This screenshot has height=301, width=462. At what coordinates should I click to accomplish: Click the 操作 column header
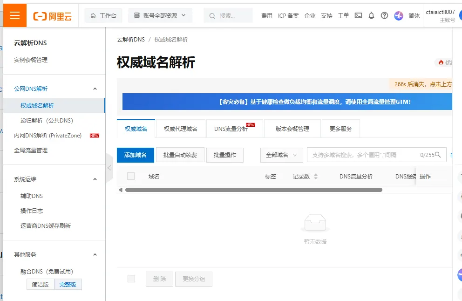click(425, 176)
